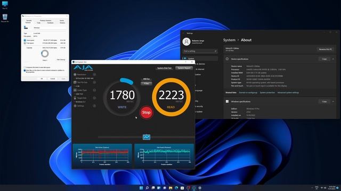Click the Windows specifications logo icon
The image size is (341, 191).
(227, 101)
